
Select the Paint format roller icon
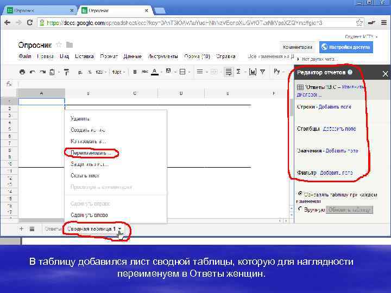point(67,72)
